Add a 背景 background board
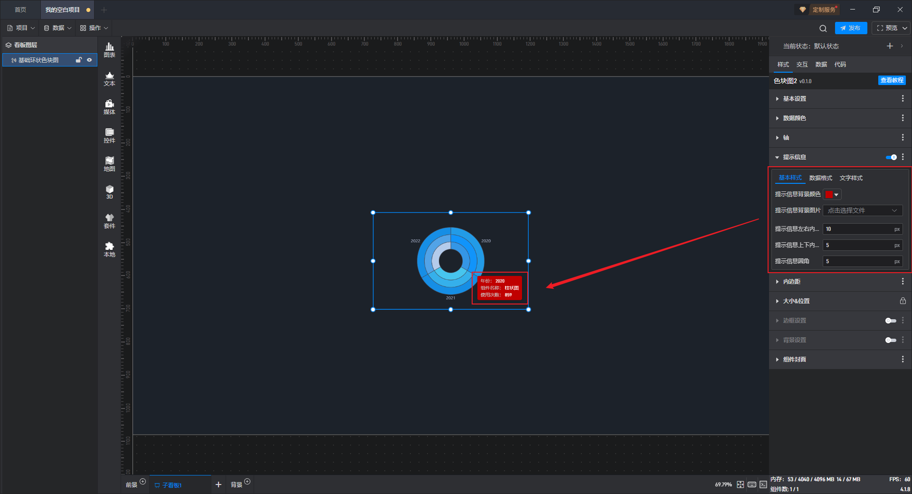This screenshot has height=494, width=912. point(247,482)
